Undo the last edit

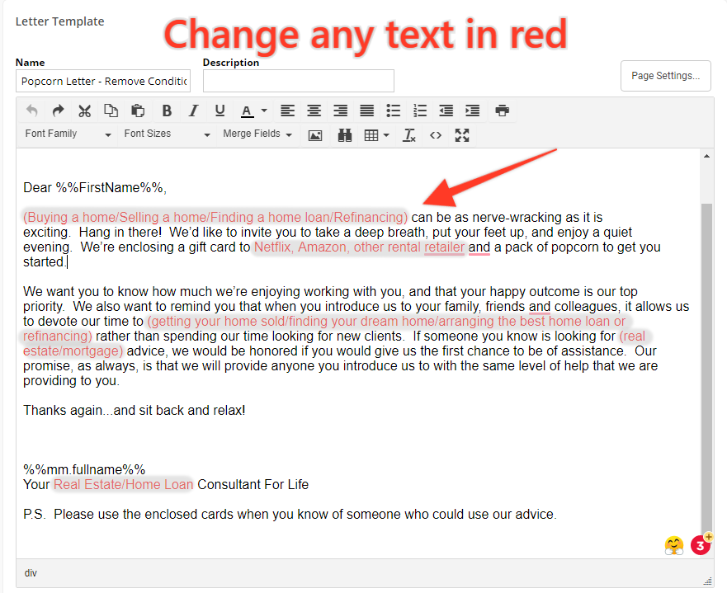[32, 111]
